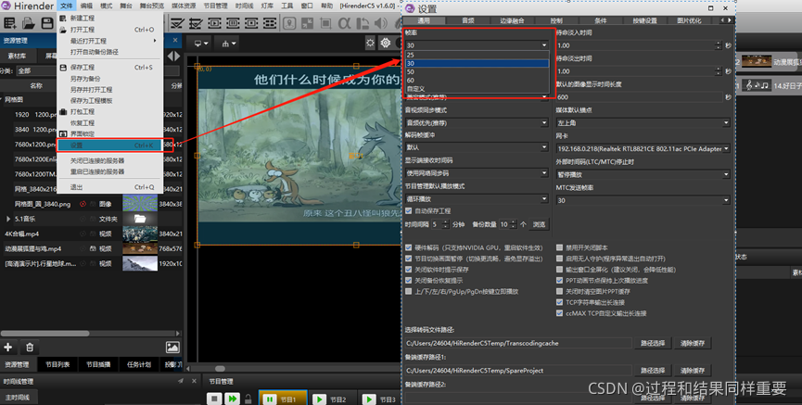Click 路径选择 beside the Transcodingcache path
Viewport: 802px width, 405px height.
[x=653, y=343]
